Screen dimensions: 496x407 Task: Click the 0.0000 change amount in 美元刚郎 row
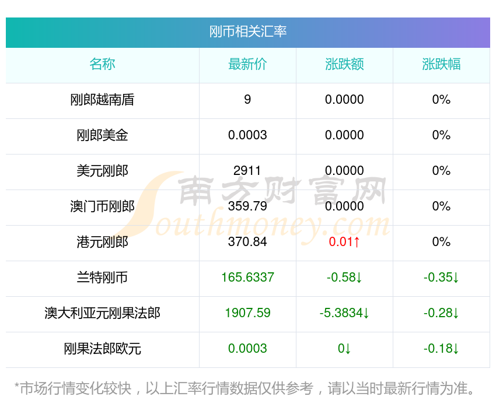(x=344, y=171)
